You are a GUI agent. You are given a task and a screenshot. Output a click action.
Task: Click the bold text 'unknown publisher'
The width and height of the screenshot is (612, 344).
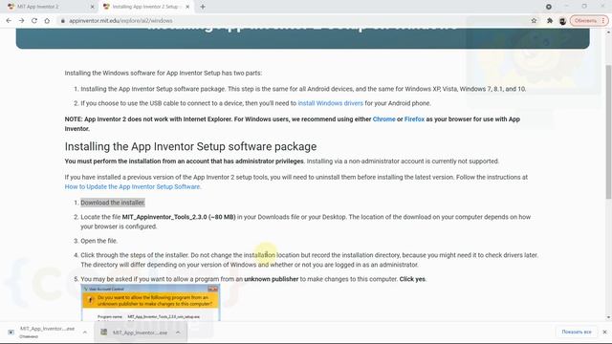pos(272,279)
